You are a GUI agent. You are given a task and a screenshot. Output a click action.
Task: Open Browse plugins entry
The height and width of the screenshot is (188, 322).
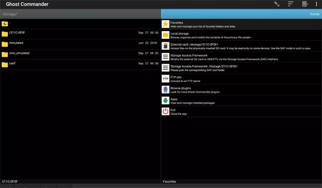242,90
